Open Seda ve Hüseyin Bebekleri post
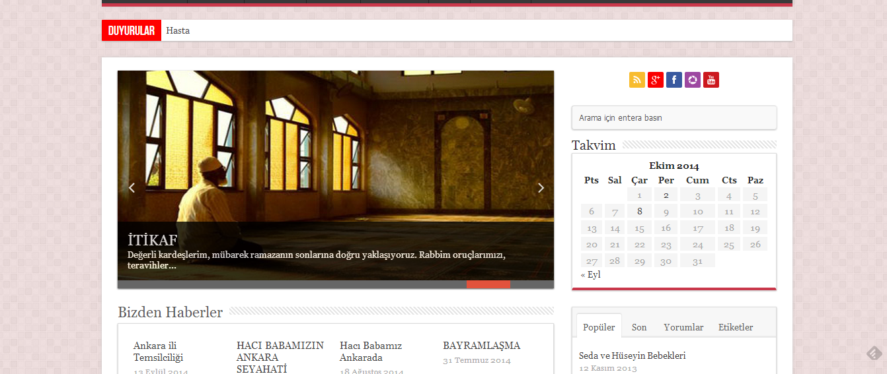 [x=632, y=356]
